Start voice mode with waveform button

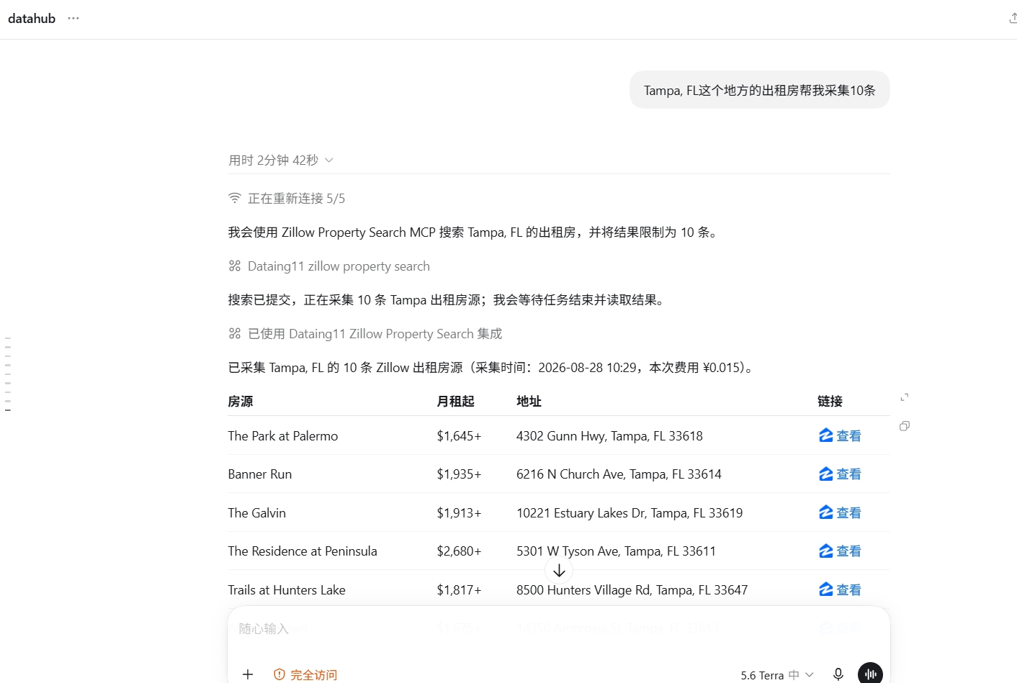870,674
